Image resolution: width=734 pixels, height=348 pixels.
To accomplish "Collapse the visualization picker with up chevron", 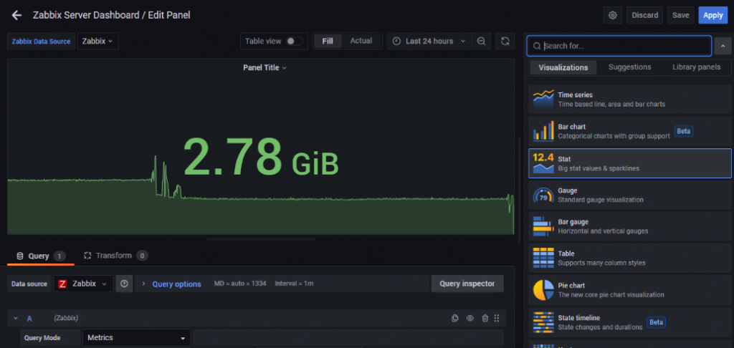I will pos(723,46).
